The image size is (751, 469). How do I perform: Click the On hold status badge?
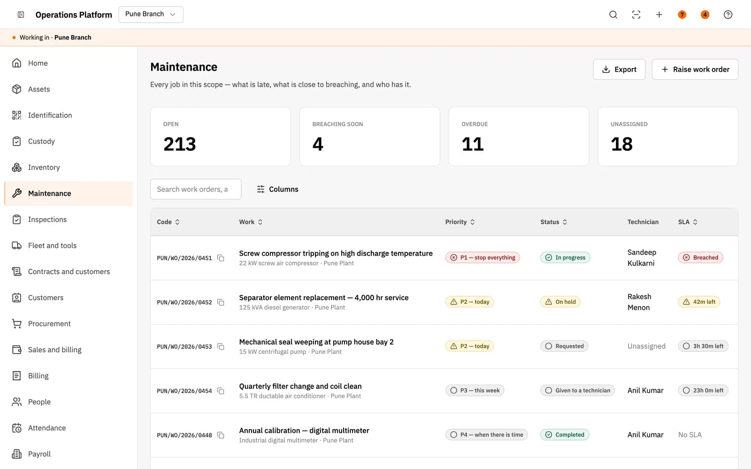point(560,302)
